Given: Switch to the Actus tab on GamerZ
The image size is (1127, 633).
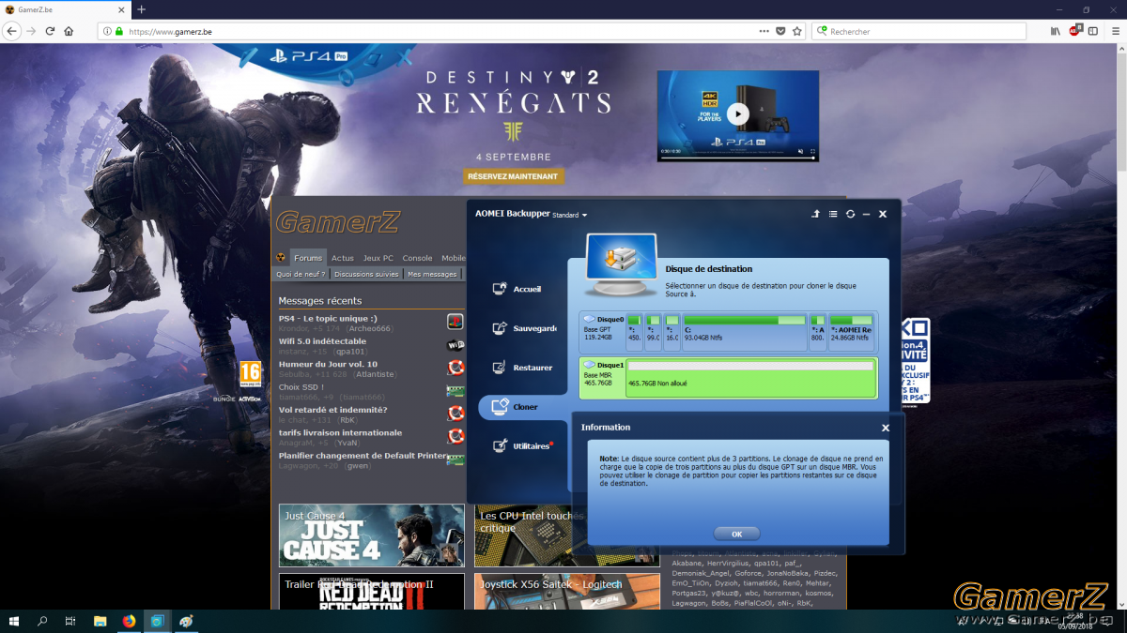Looking at the screenshot, I should point(343,258).
